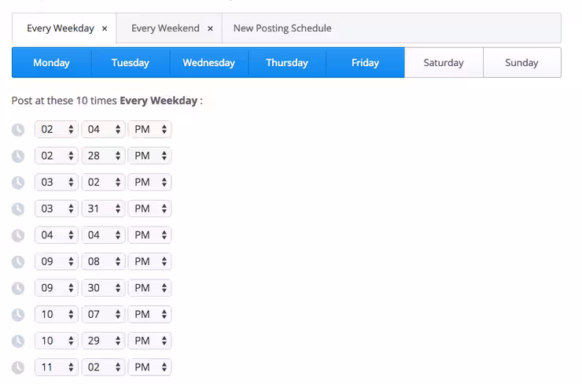
Task: Open minute dropdown showing 04 in first row
Action: click(103, 129)
